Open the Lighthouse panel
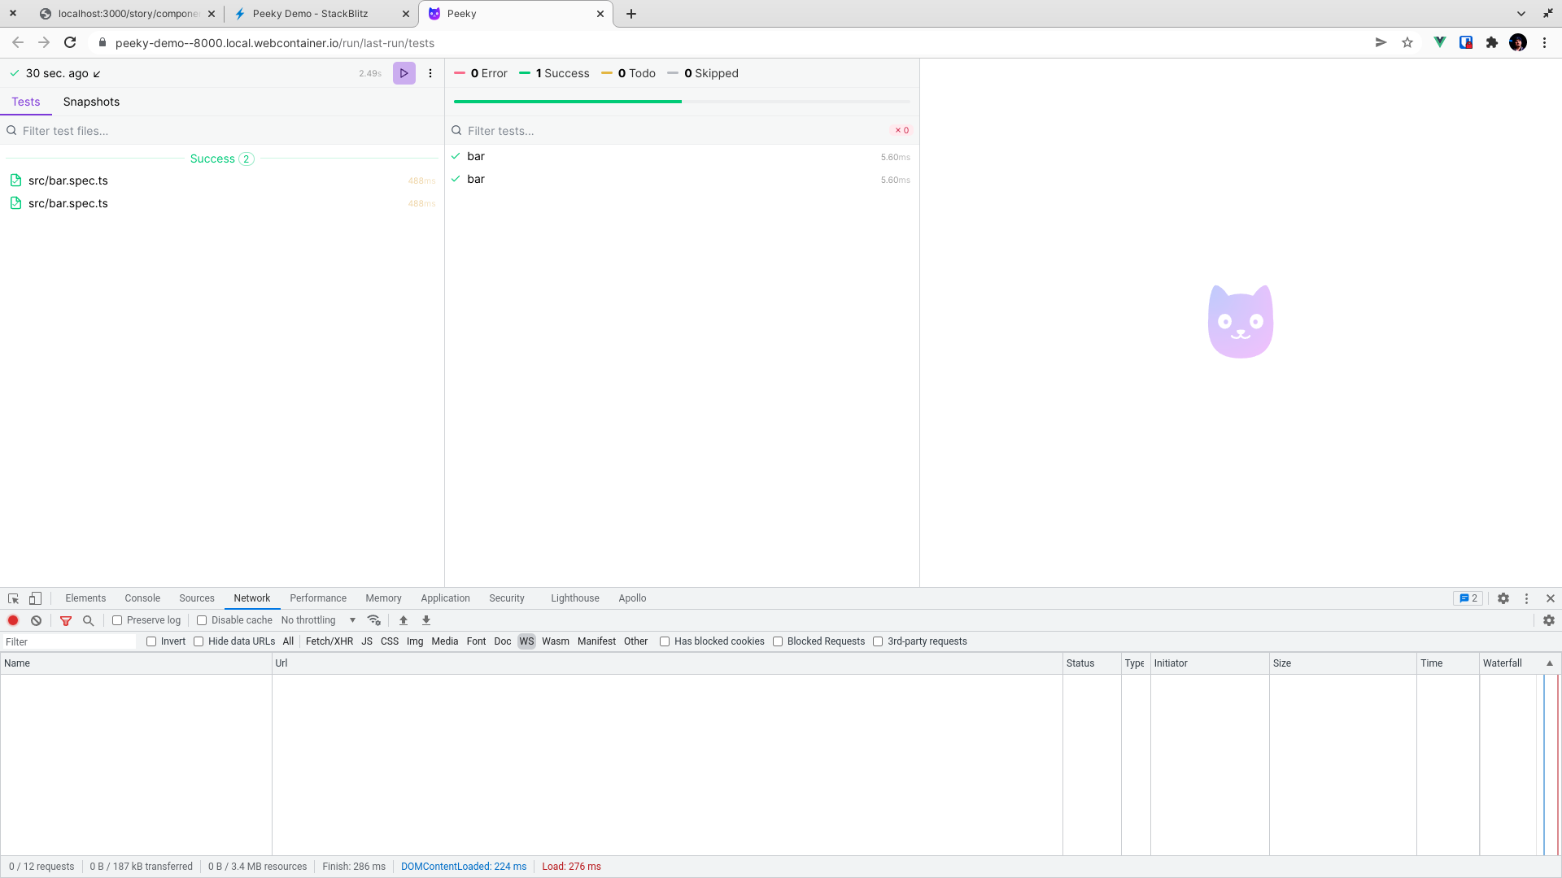 [x=574, y=598]
